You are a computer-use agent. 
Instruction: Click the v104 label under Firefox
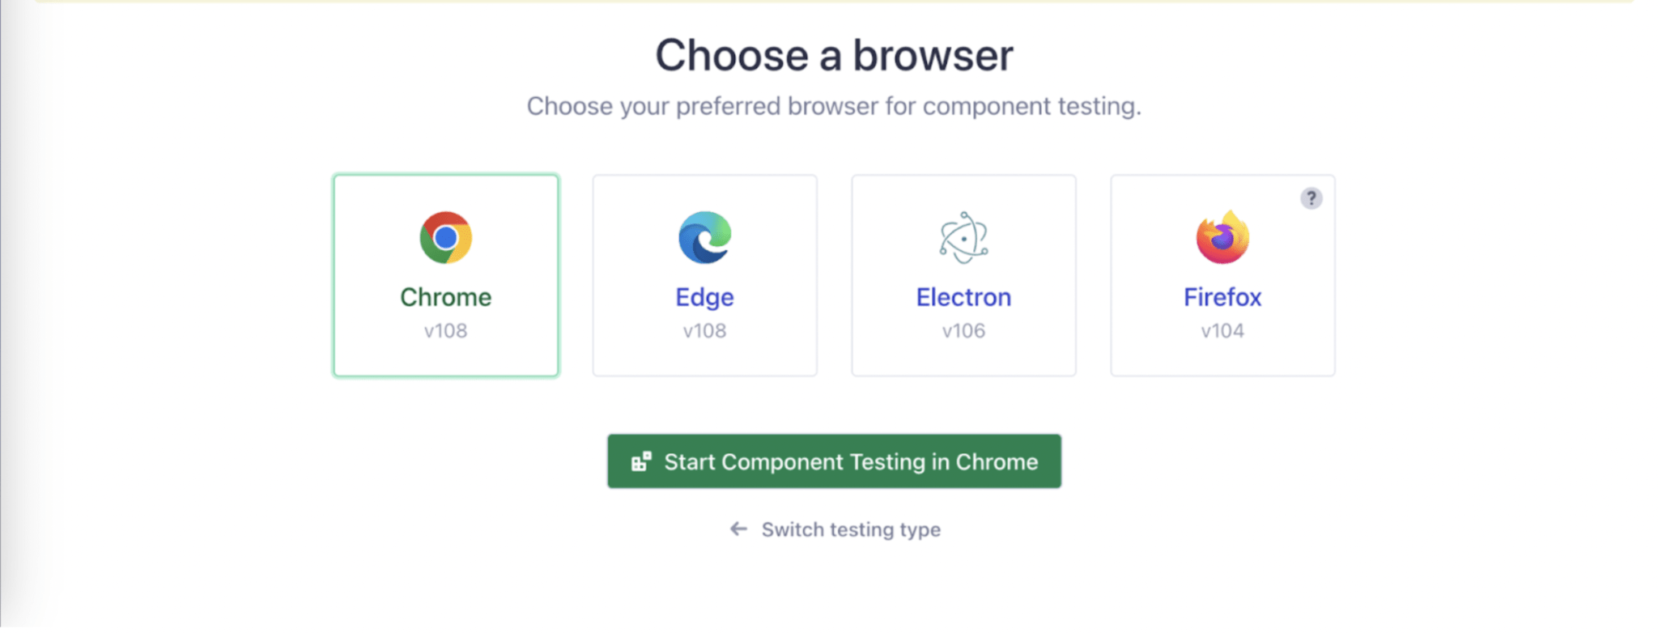[x=1222, y=330]
